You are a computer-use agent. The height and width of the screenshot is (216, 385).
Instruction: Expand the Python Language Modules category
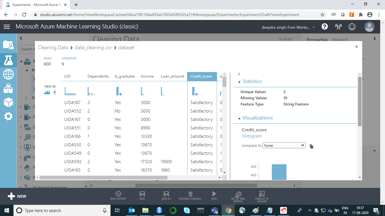click(21, 167)
